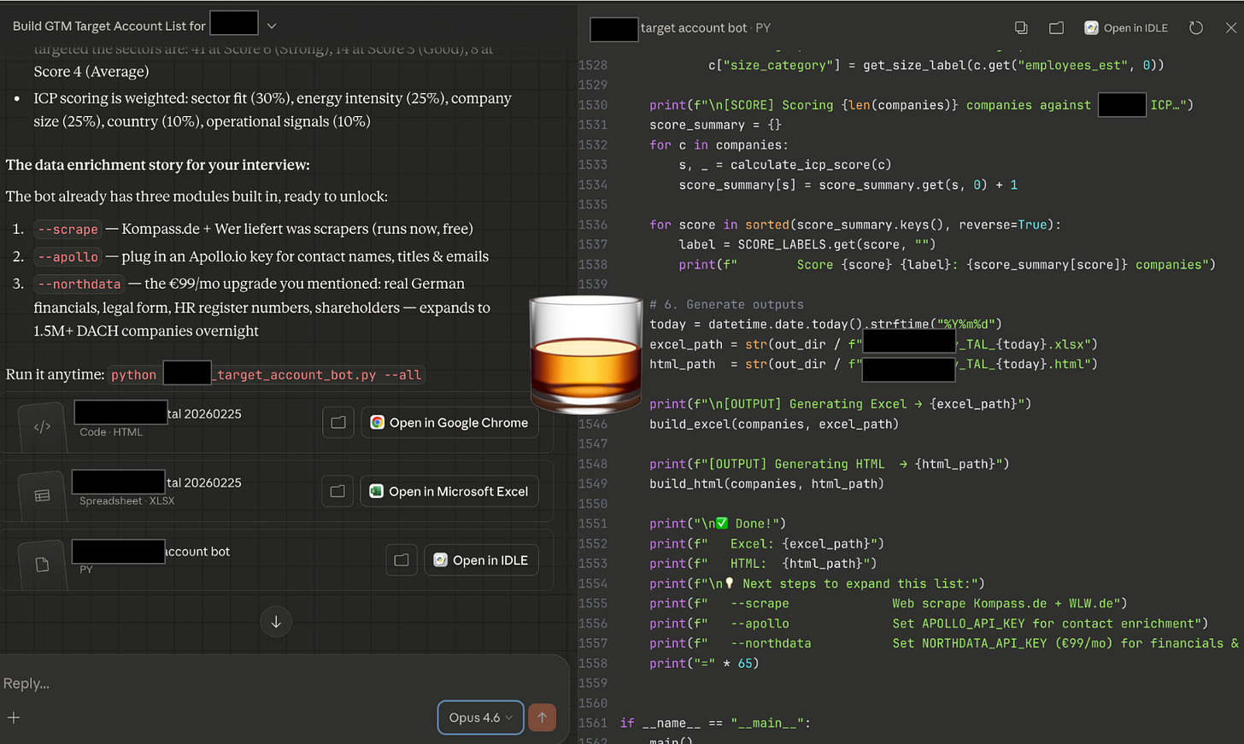Click the document icon of PY file

[x=42, y=565]
